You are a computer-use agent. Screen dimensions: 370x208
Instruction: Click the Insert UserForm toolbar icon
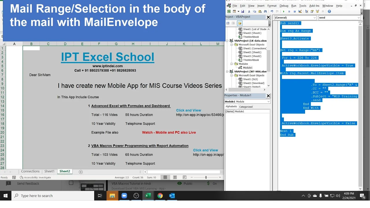coord(234,12)
